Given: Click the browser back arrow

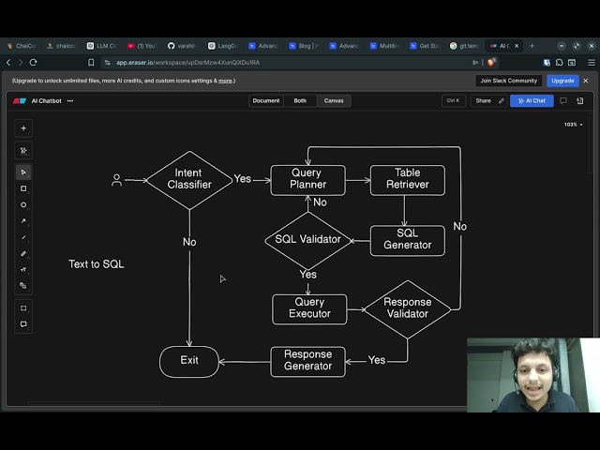Looking at the screenshot, I should pos(8,63).
